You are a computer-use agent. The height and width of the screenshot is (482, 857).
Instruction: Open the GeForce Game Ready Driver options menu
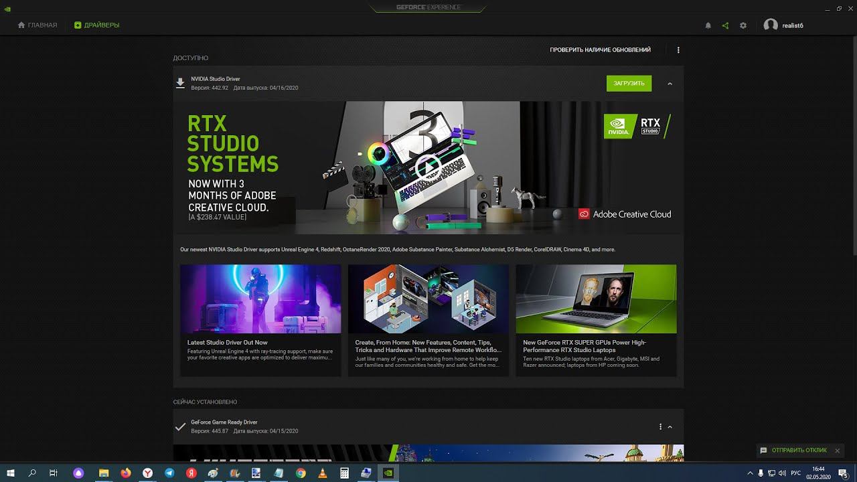[x=660, y=427]
